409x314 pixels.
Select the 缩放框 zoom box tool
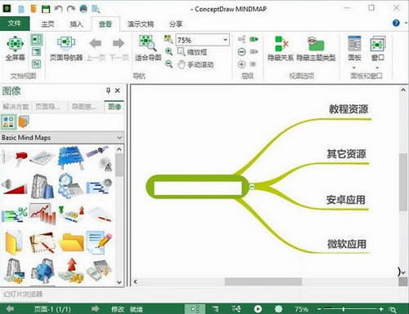coord(192,52)
